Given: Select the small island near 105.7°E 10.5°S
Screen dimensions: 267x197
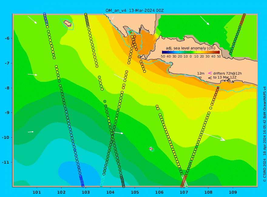Looking at the screenshot, I should click(151, 149).
